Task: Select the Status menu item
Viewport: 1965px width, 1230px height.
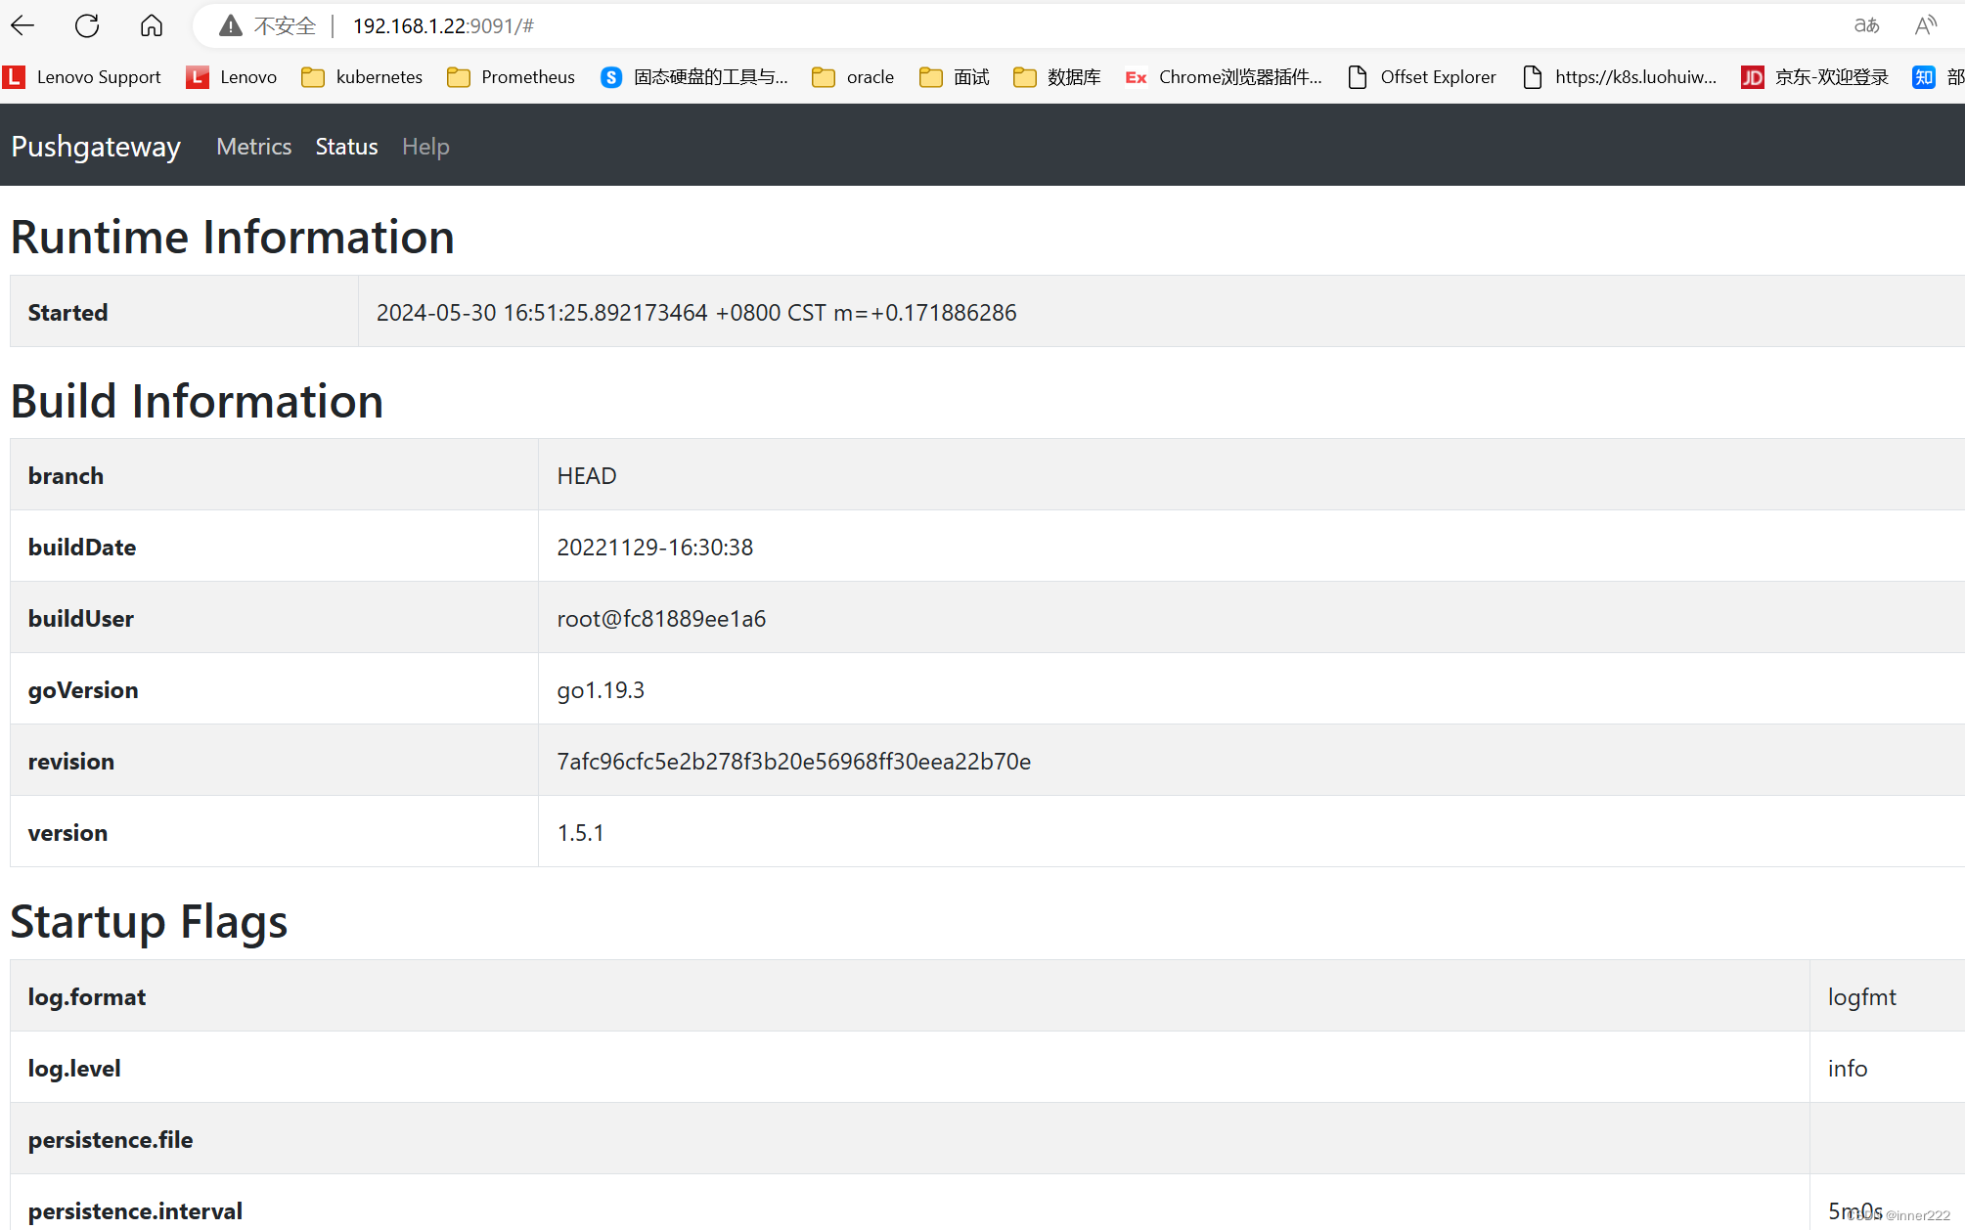Action: coord(346,146)
